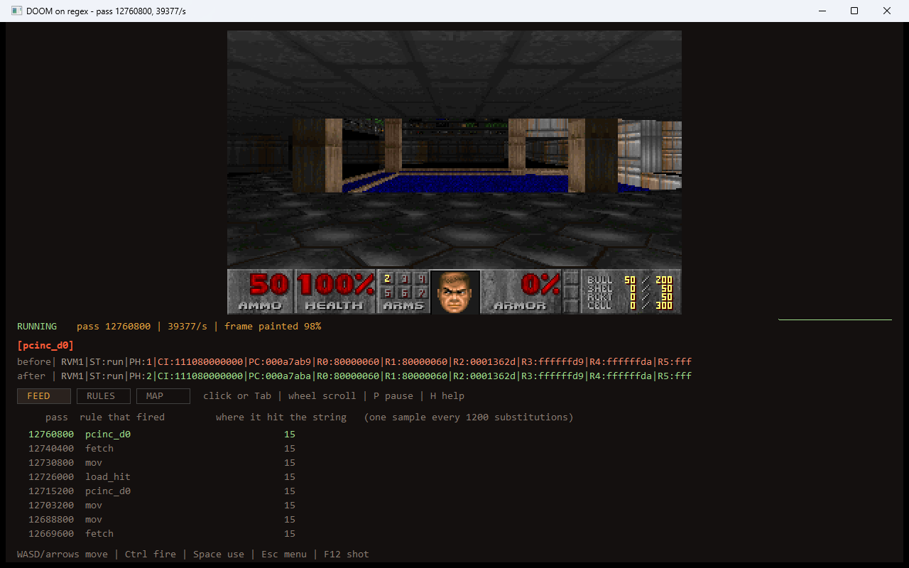
Task: Select feed row pass 12715200 pcinc_d0
Action: [x=162, y=491]
